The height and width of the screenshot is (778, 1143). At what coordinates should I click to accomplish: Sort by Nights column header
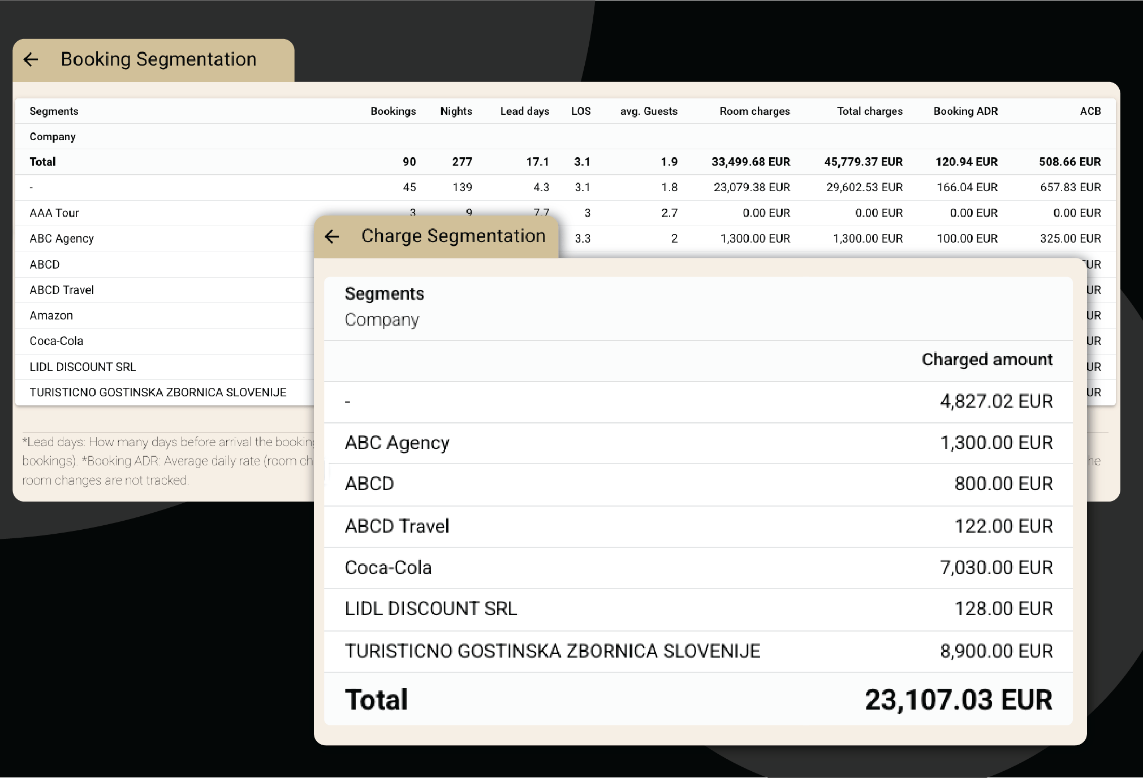pyautogui.click(x=456, y=111)
